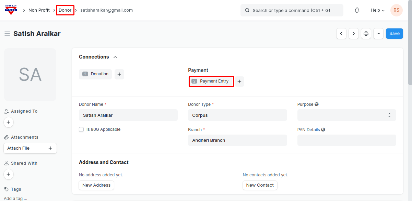
Task: Enable Is 80G Applicable checkbox
Action: pos(81,129)
